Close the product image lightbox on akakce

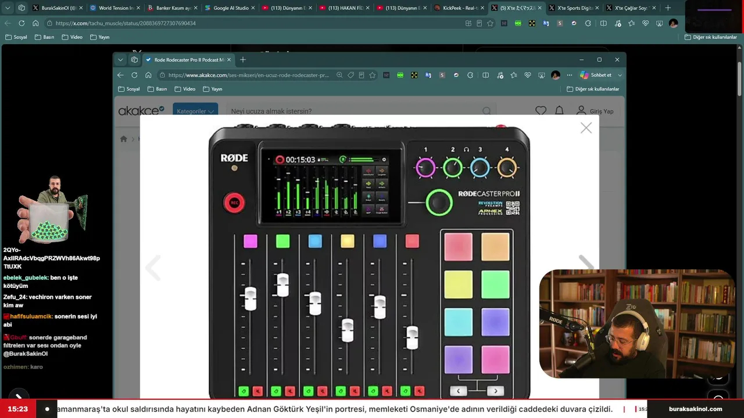[x=586, y=128]
